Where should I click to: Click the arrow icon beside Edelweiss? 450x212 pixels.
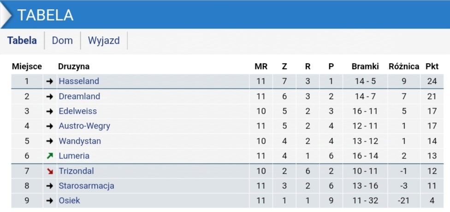click(x=50, y=111)
